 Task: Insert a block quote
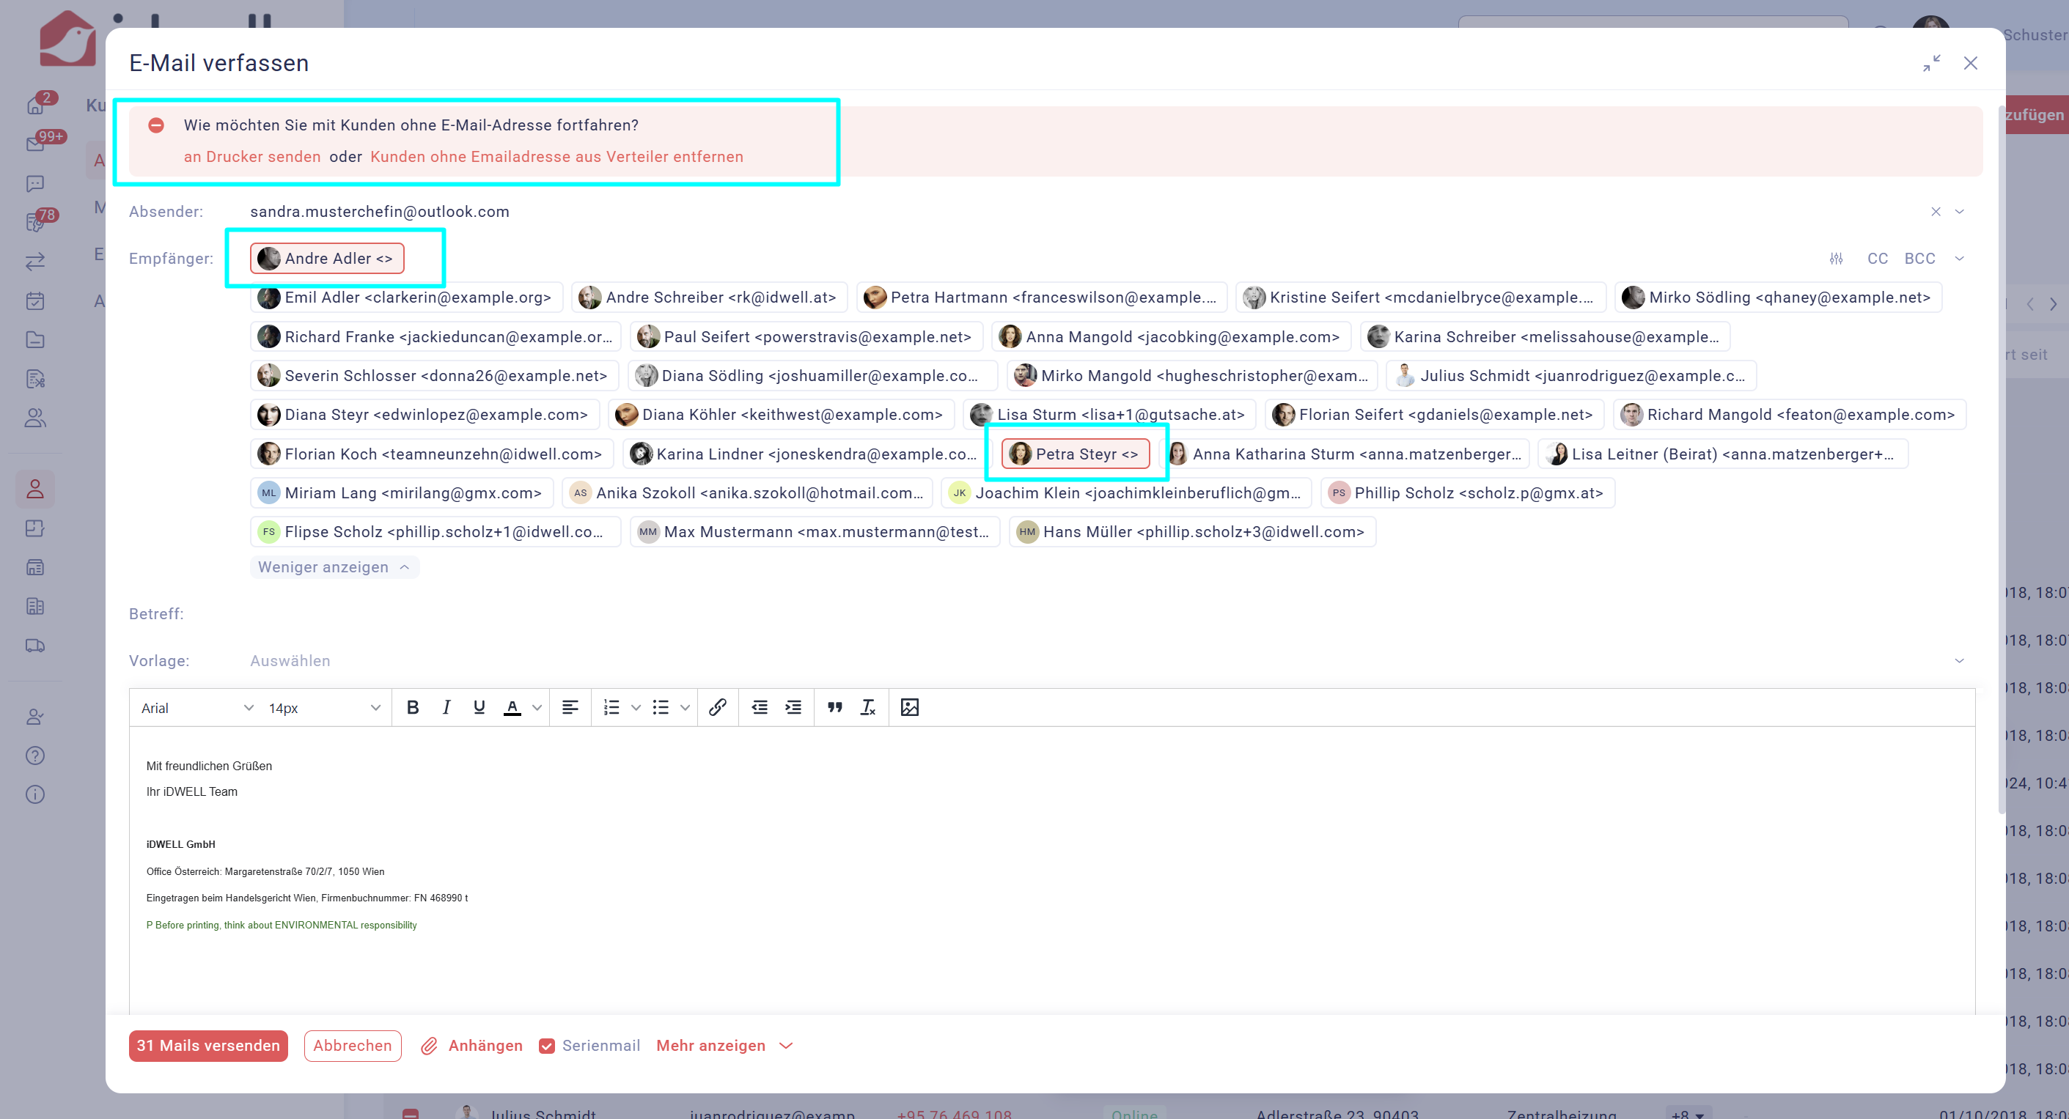(835, 707)
